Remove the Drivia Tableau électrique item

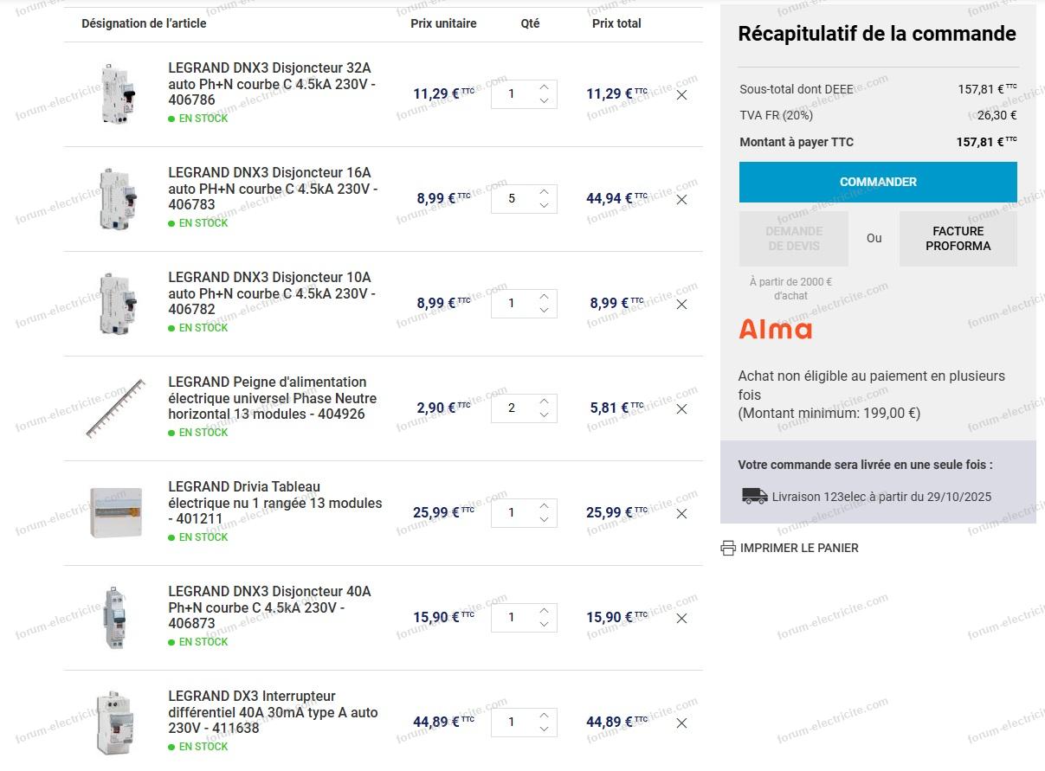pos(681,514)
